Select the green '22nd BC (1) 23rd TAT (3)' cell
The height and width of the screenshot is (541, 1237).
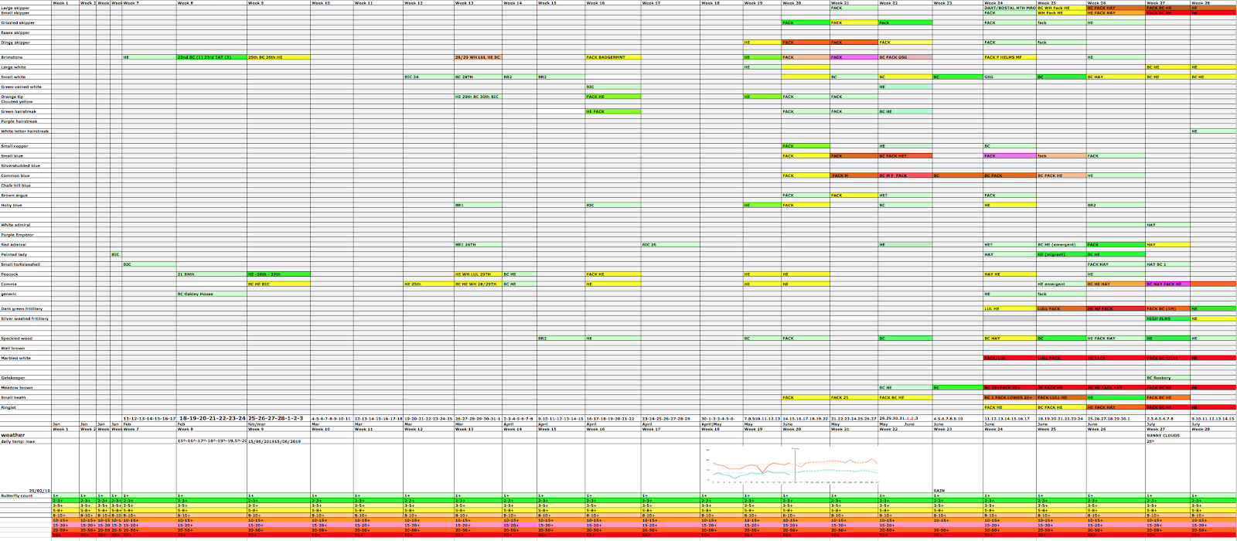pyautogui.click(x=211, y=57)
